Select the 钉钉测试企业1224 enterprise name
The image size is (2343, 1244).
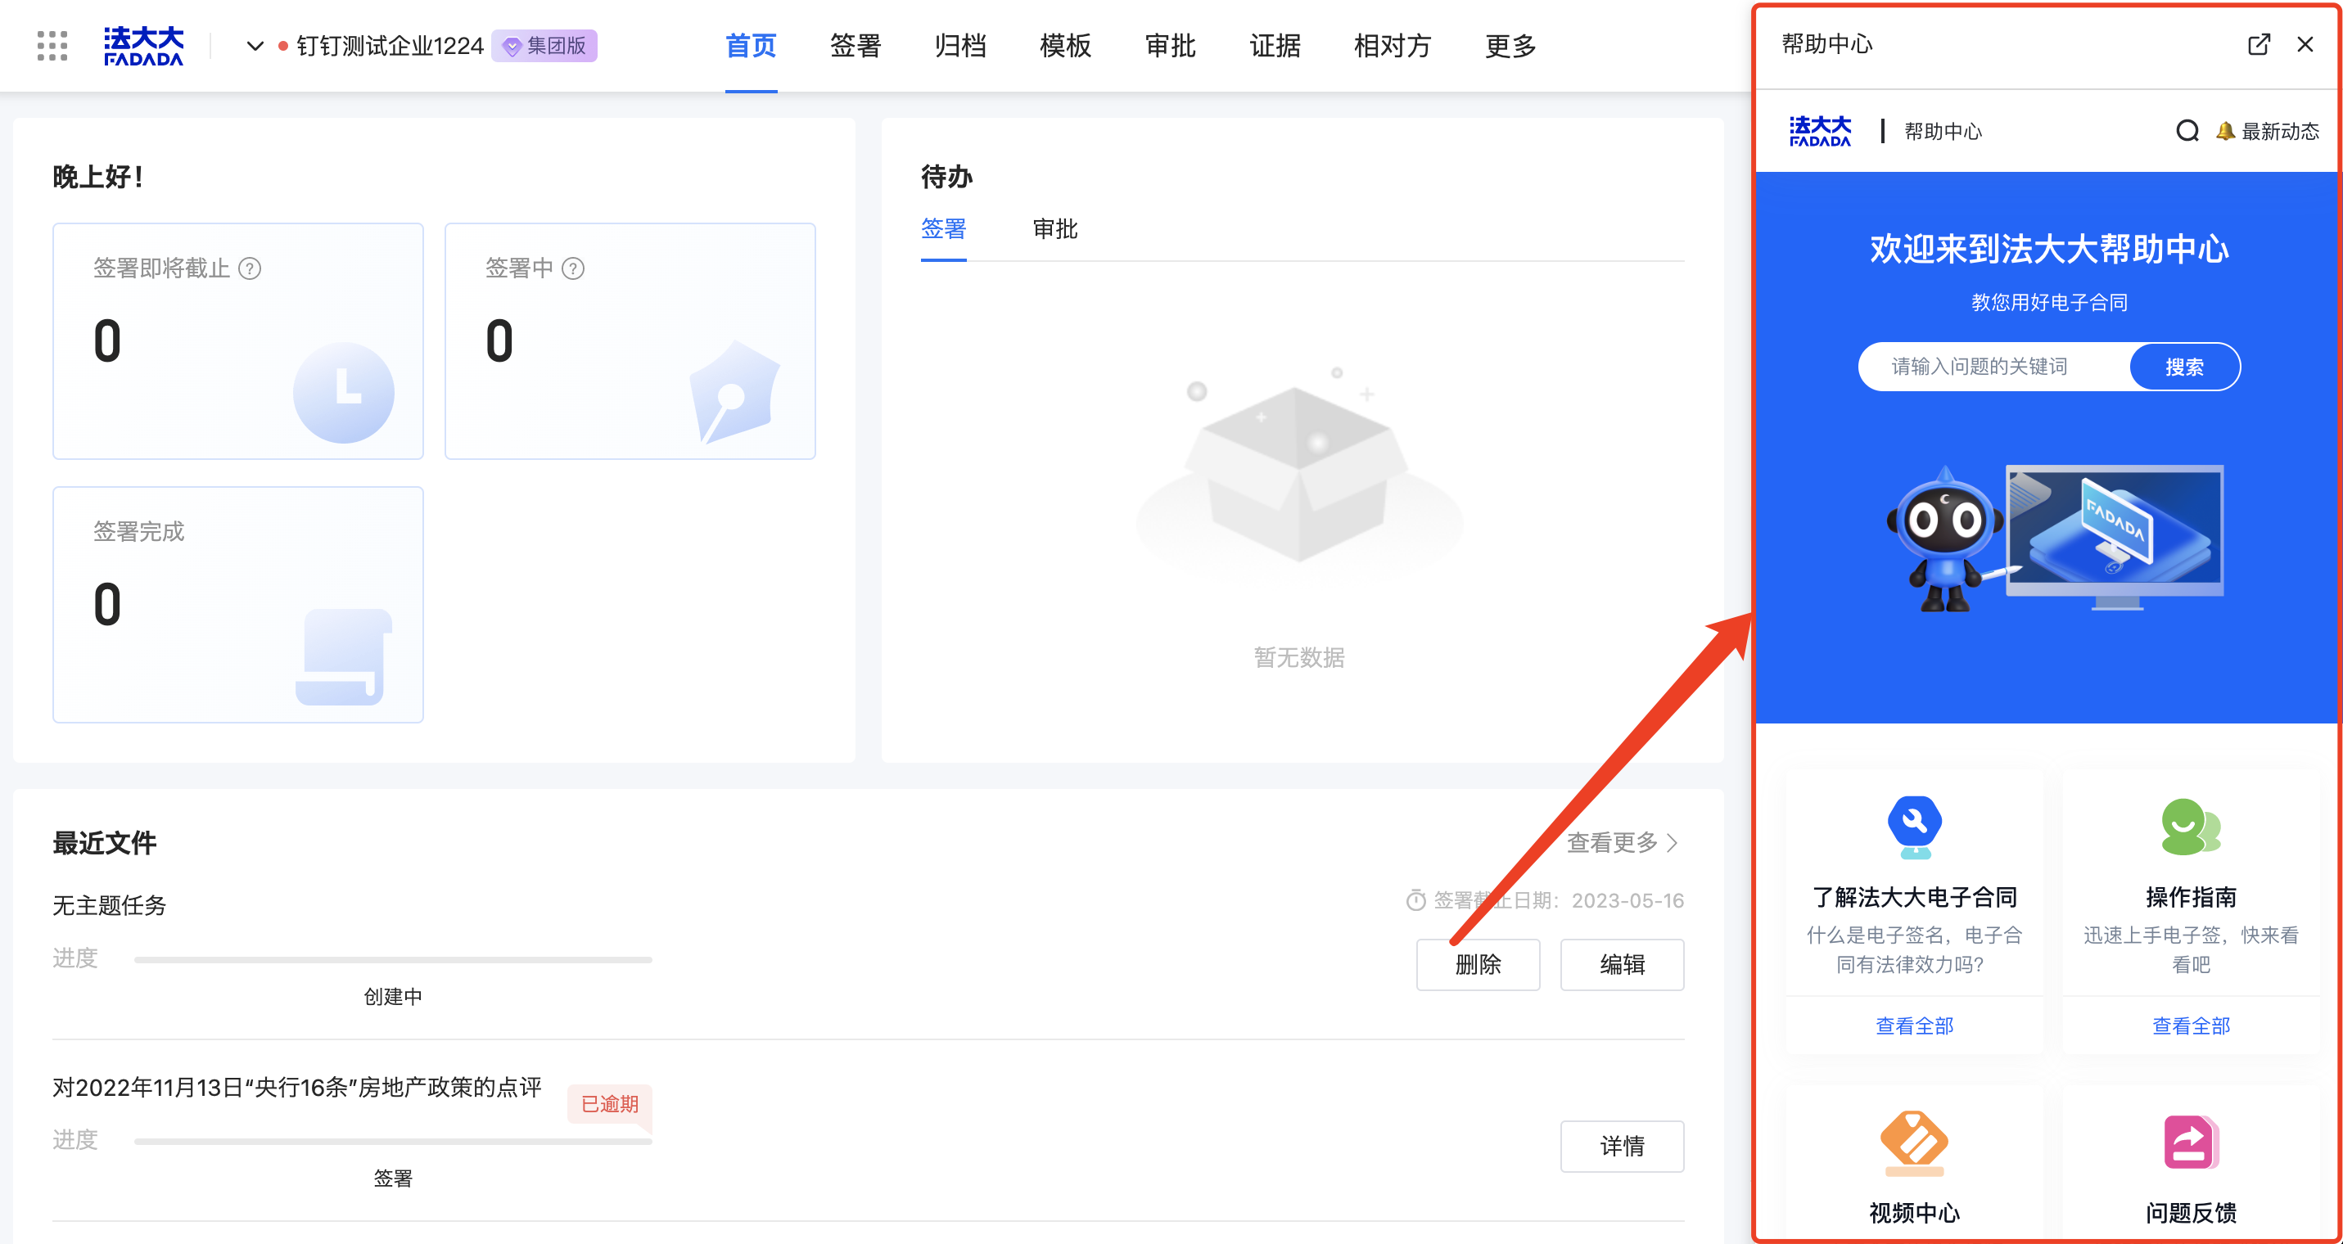click(390, 46)
